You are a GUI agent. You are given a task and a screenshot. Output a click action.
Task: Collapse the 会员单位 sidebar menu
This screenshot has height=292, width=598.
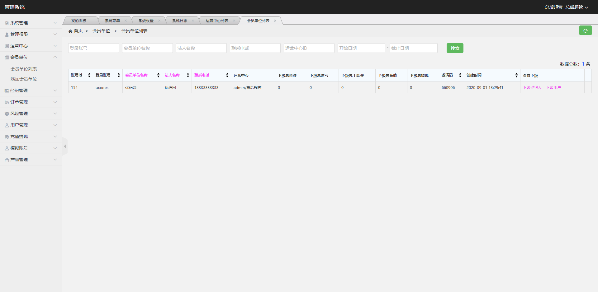pos(31,57)
